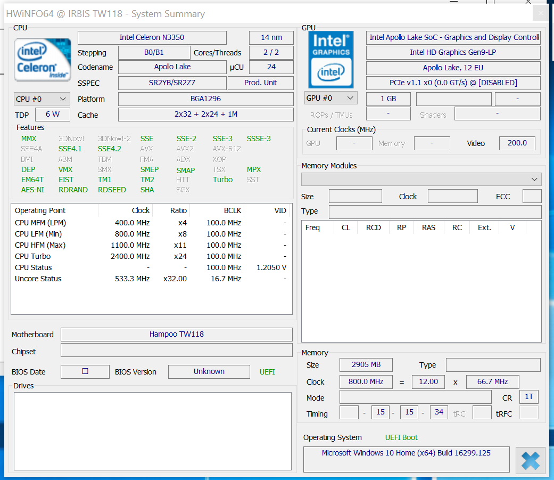Click the green AES-NI feature label
554x480 pixels.
(32, 190)
